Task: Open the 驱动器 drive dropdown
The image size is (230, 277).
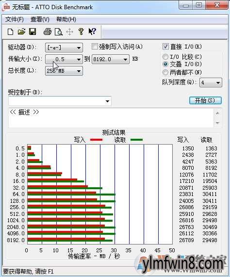Action: [x=64, y=48]
